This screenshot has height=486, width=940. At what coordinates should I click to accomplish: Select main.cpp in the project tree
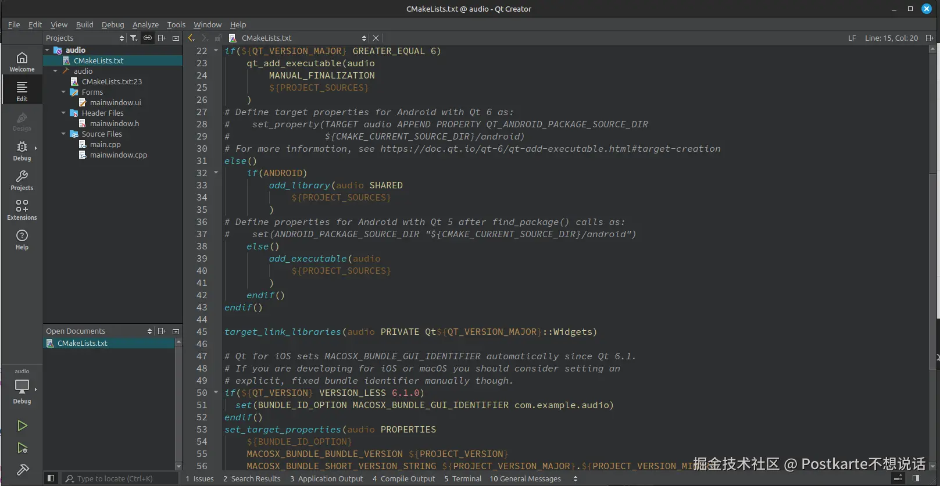(105, 144)
